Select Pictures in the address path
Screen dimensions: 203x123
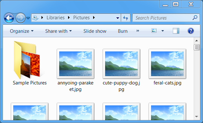(81, 18)
